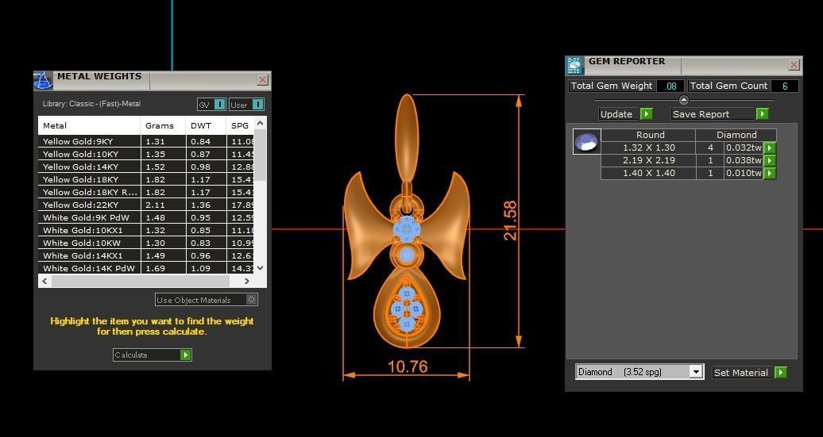Click right arrow of horizontal metal table scrollbar

[x=247, y=282]
